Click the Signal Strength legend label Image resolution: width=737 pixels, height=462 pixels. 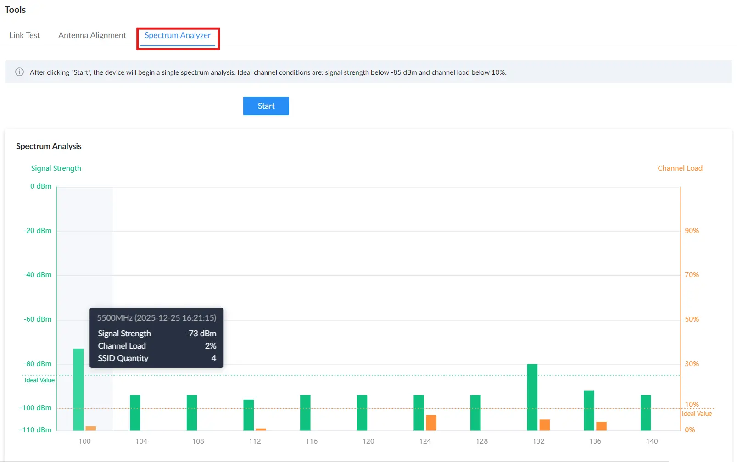[56, 168]
